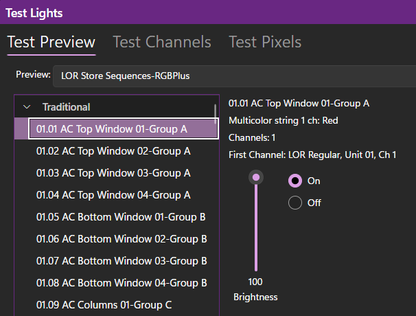
Task: Select 01.01 AC Top Window 01-Group A
Action: tap(112, 128)
